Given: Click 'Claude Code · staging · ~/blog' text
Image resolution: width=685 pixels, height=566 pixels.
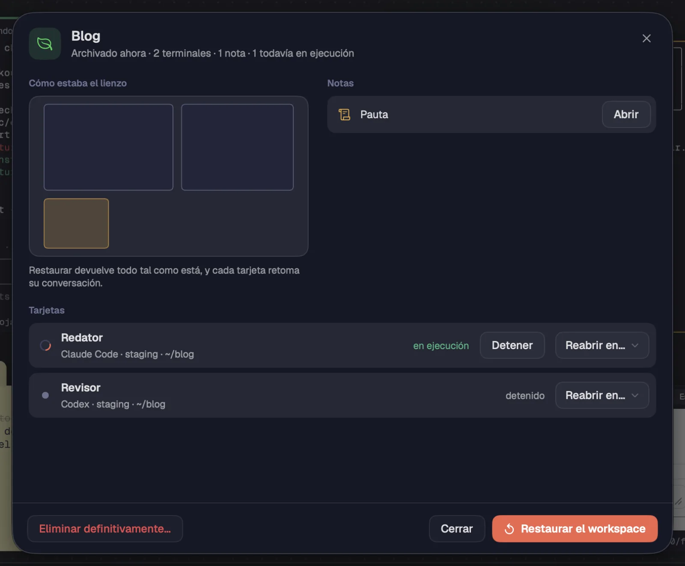Looking at the screenshot, I should (127, 354).
